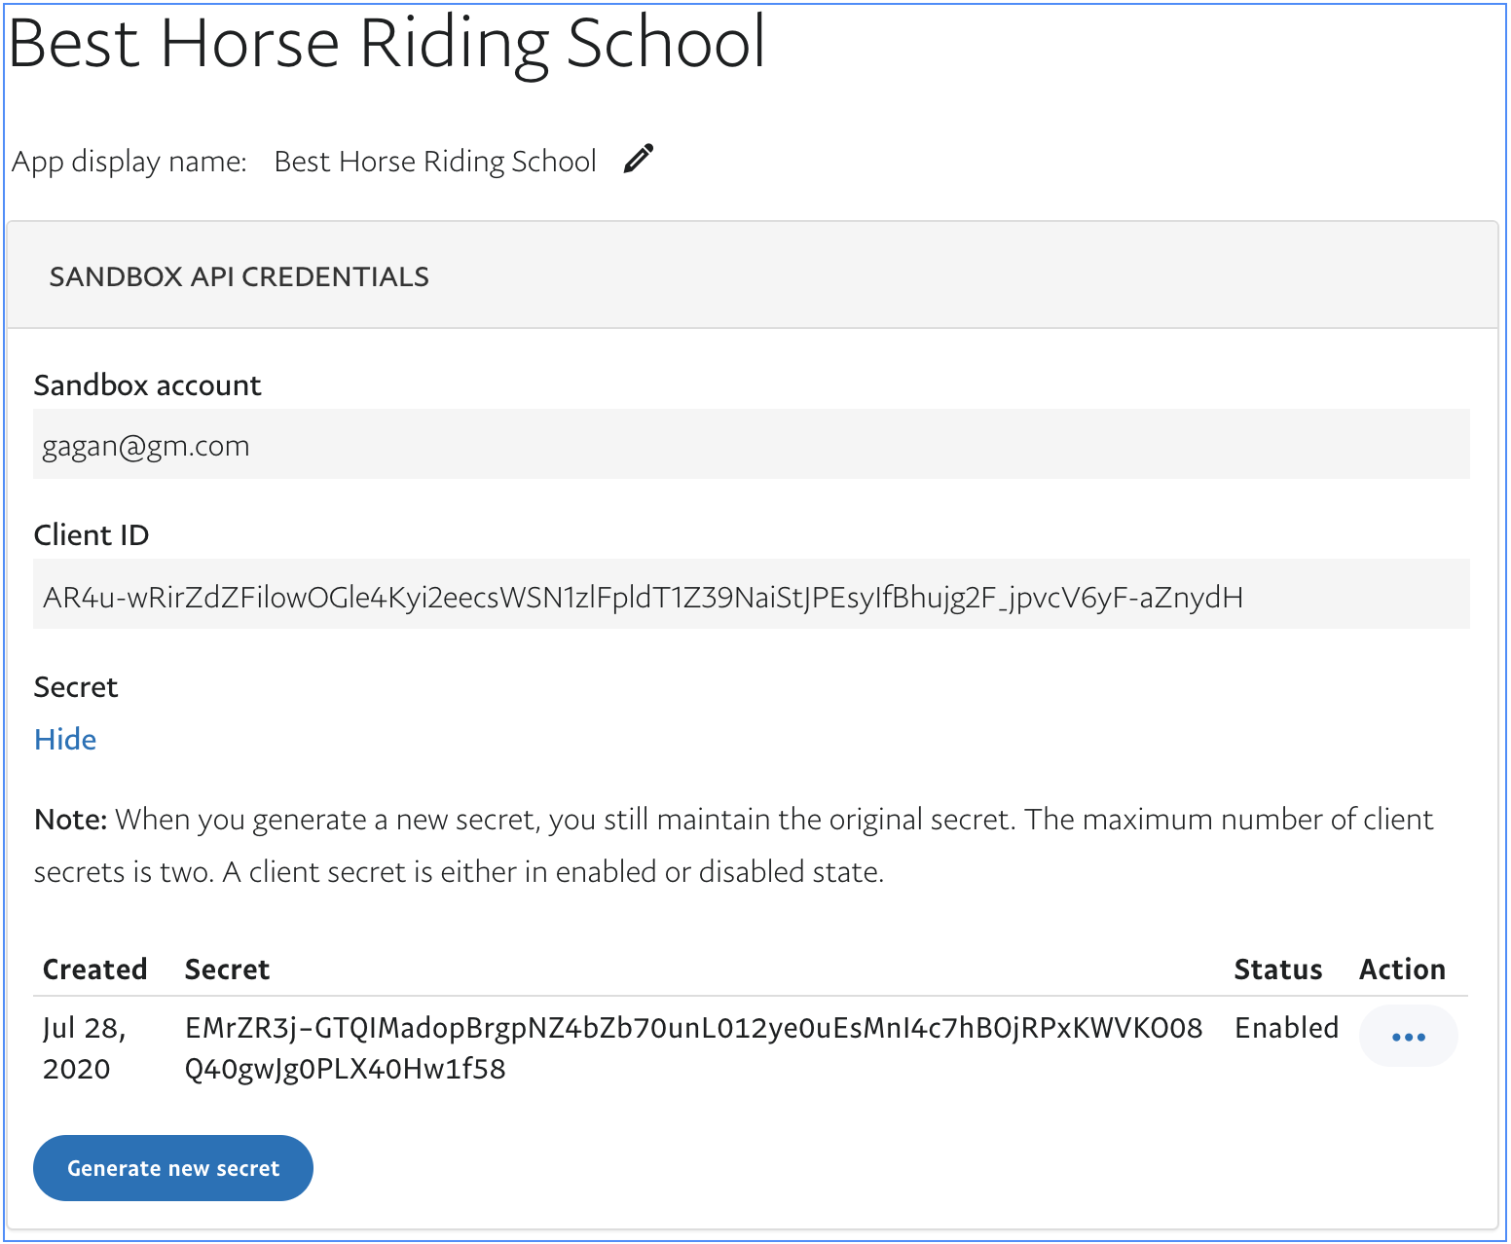Image resolution: width=1511 pixels, height=1244 pixels.
Task: Click the Client ID label
Action: [x=92, y=535]
